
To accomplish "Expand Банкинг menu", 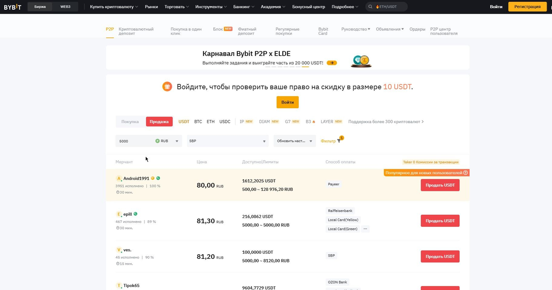I will pos(244,7).
